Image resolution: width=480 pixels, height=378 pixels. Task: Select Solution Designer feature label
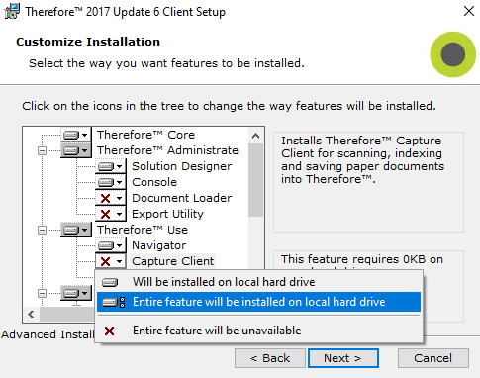pos(181,166)
